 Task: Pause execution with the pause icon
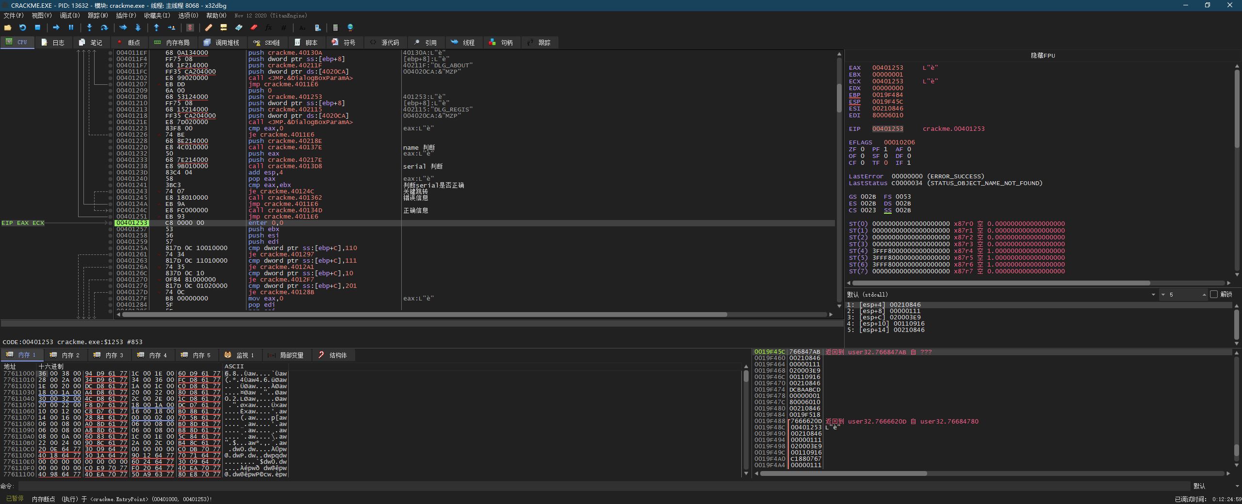click(71, 28)
